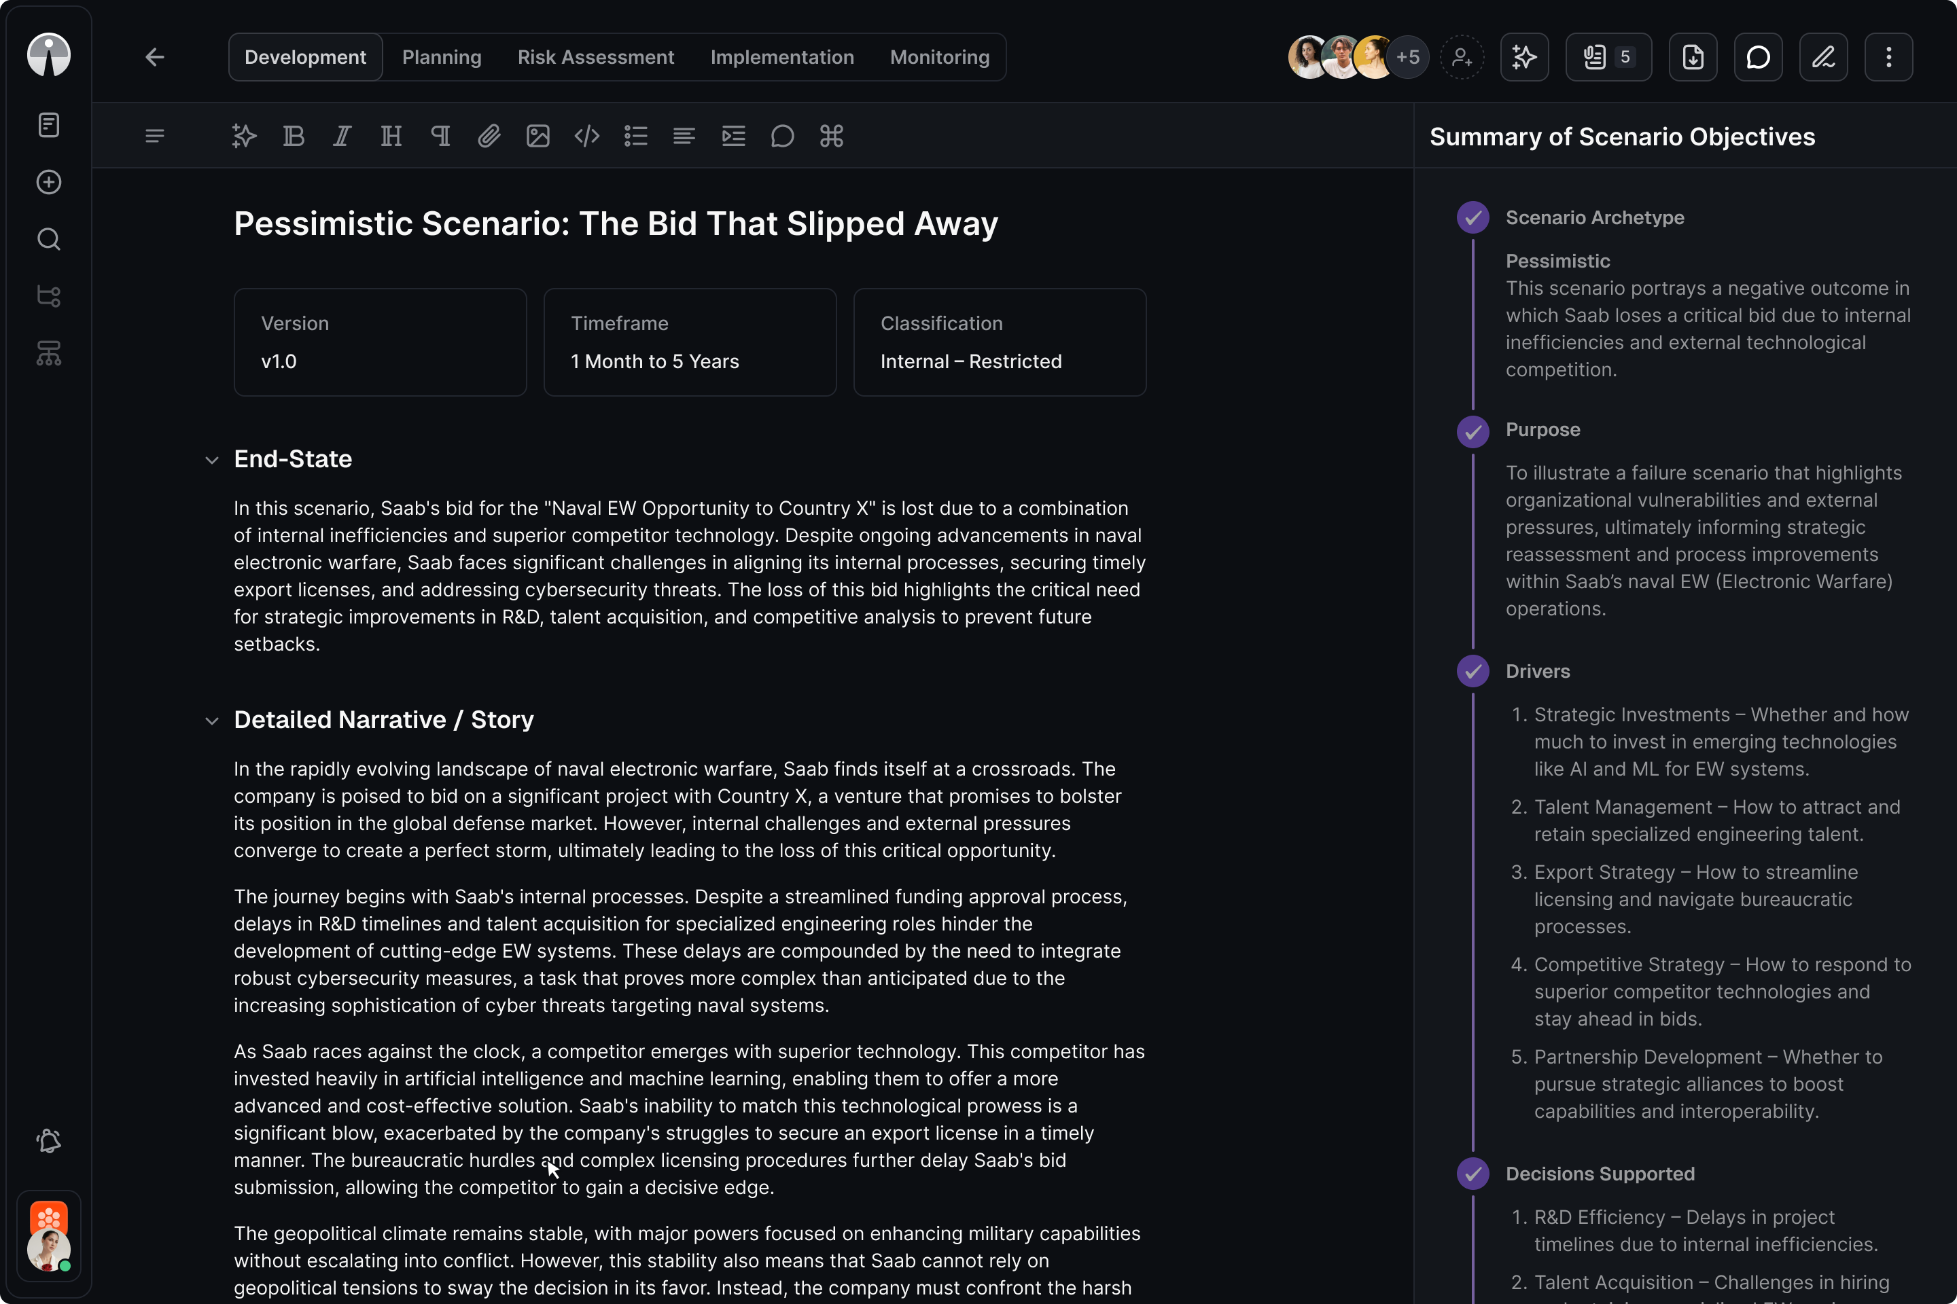Image resolution: width=1957 pixels, height=1304 pixels.
Task: Click the add collaborator button
Action: coord(1461,57)
